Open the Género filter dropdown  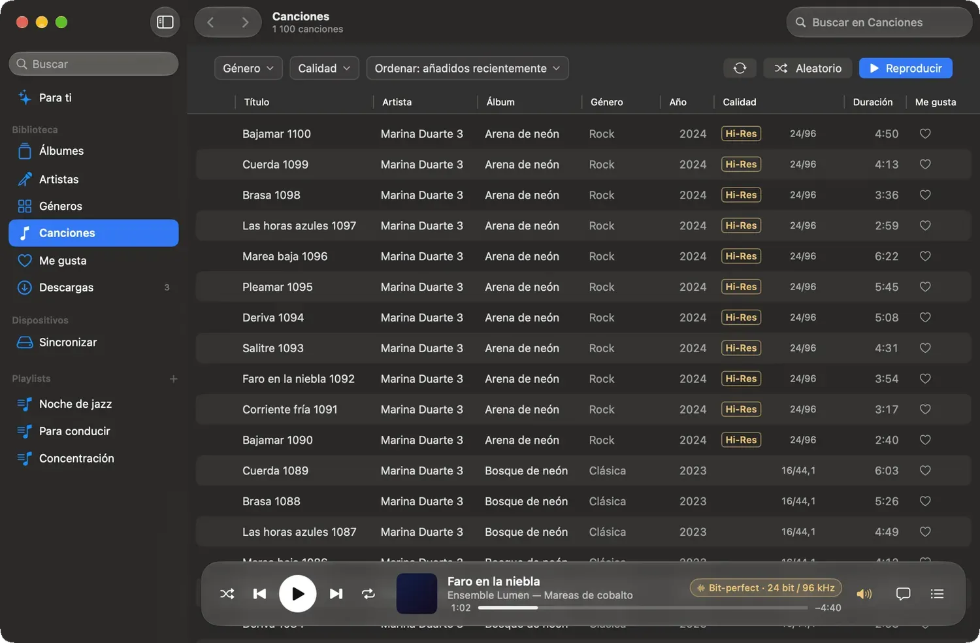(x=248, y=68)
